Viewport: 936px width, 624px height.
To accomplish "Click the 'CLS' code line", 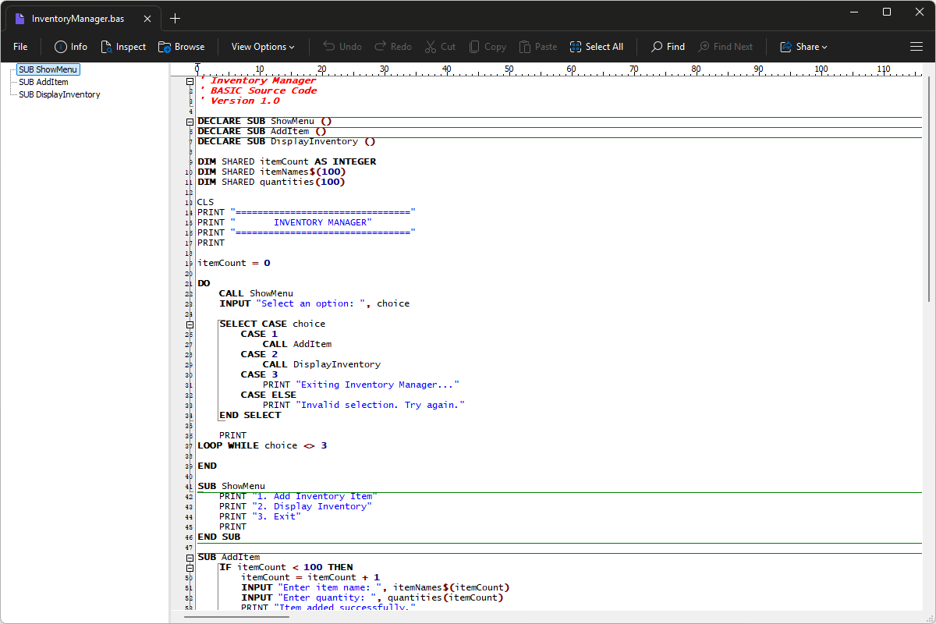I will click(x=205, y=202).
